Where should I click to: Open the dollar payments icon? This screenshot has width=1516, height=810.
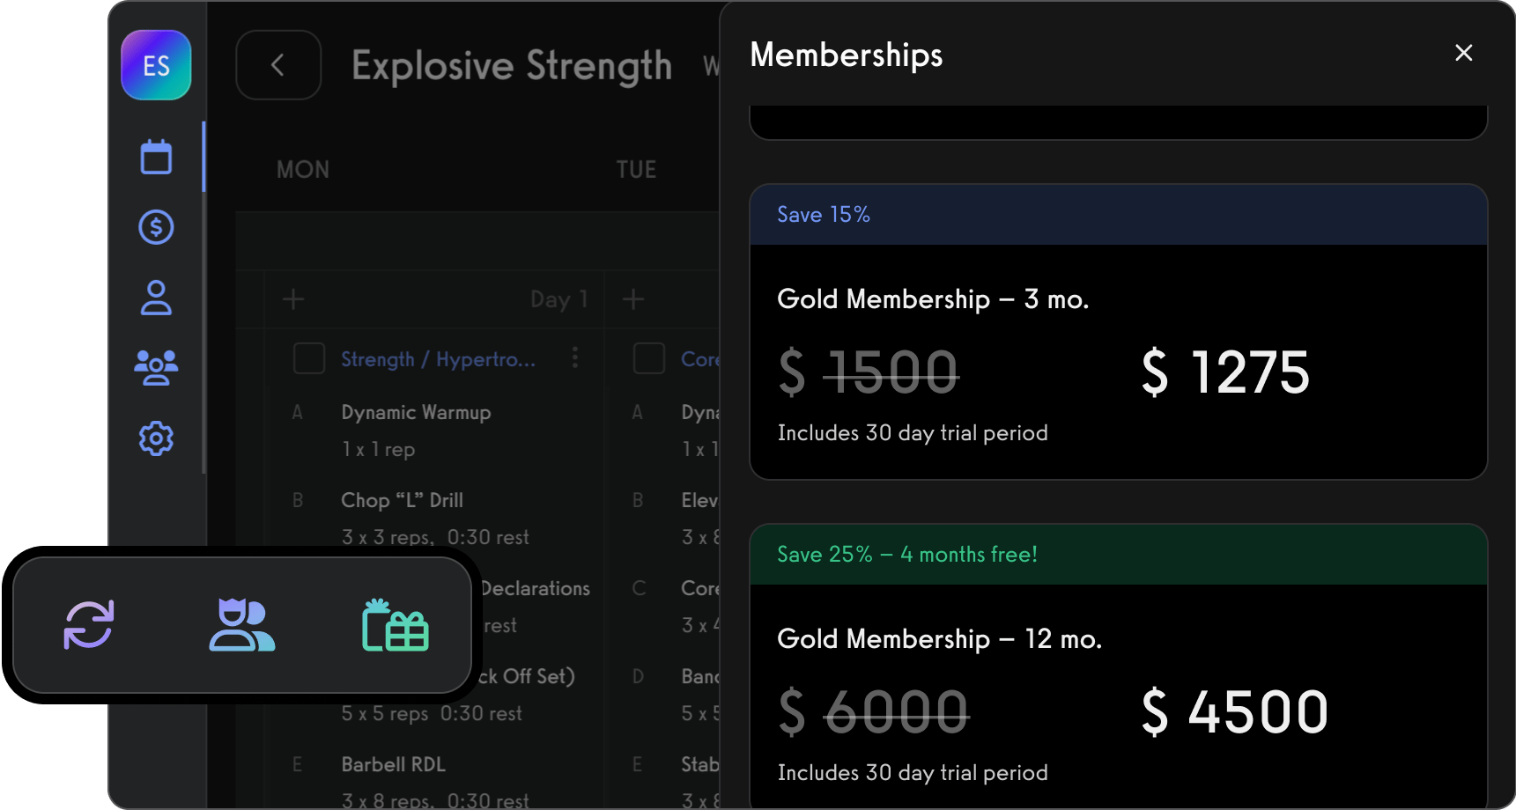(x=156, y=227)
